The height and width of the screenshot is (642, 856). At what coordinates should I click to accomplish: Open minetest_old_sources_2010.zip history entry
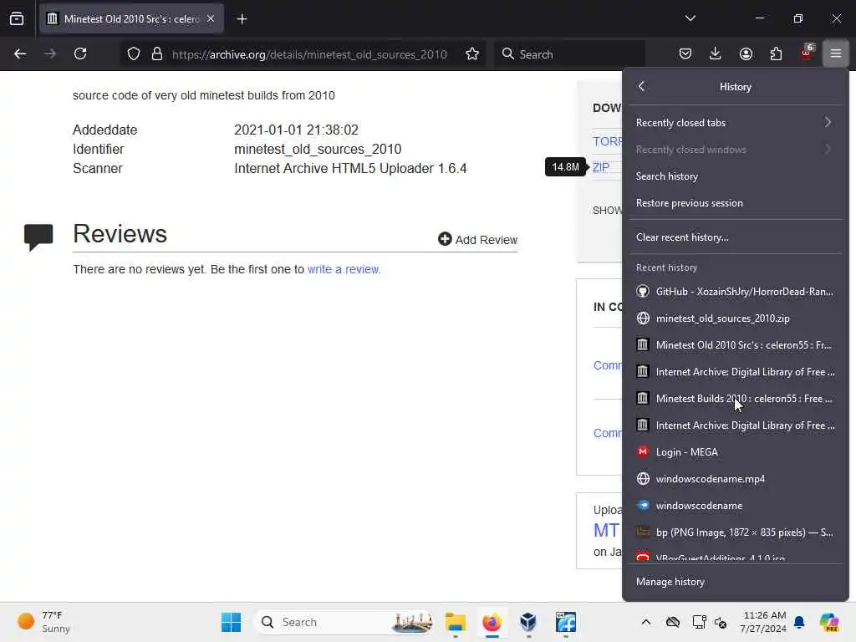point(735,318)
